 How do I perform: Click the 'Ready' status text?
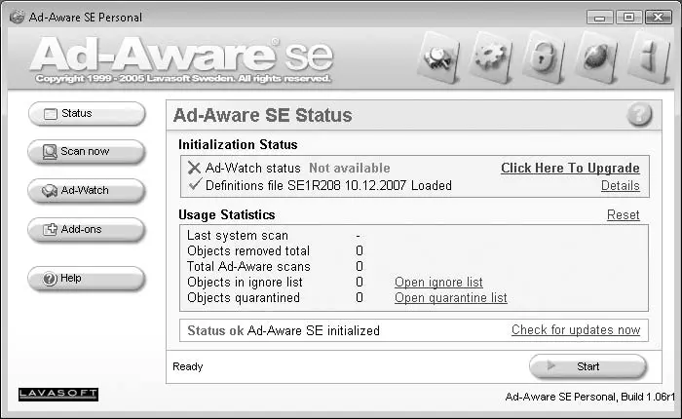187,366
